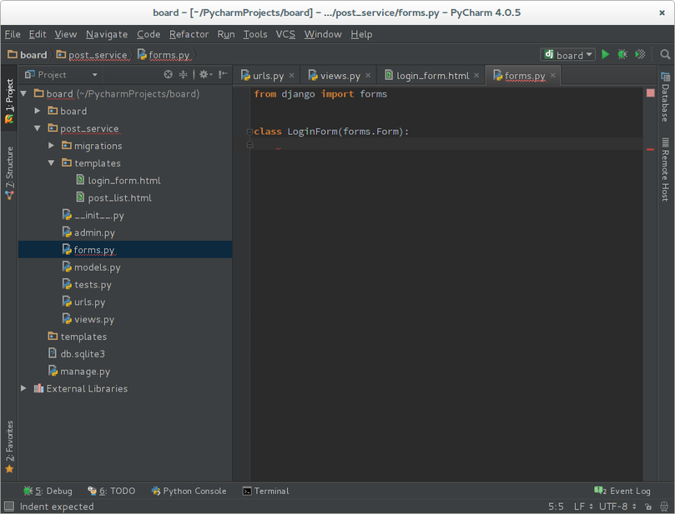Open Search Everywhere magnifier

665,55
